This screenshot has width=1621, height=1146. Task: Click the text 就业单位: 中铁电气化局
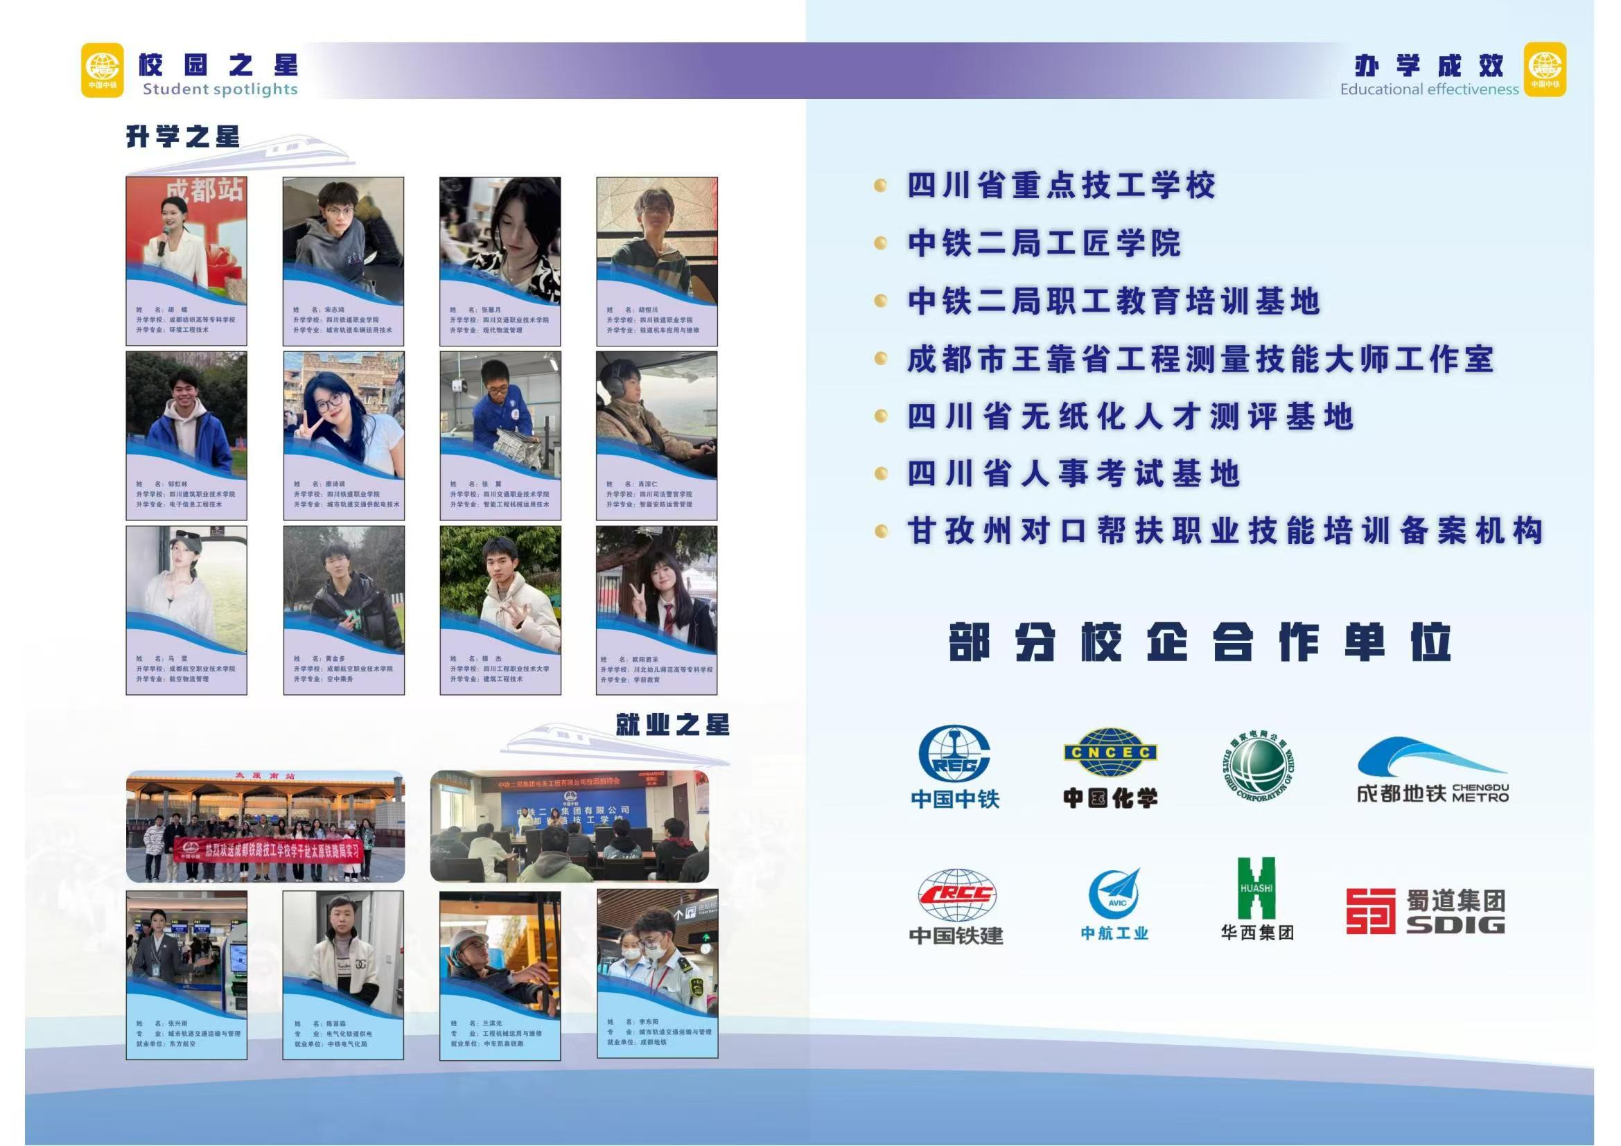(331, 1043)
